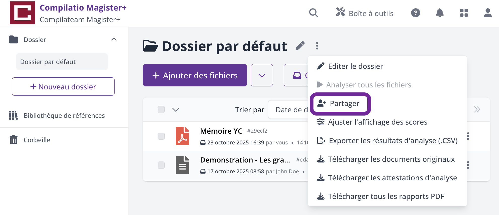This screenshot has width=499, height=215.
Task: Open notifications bell
Action: (440, 13)
